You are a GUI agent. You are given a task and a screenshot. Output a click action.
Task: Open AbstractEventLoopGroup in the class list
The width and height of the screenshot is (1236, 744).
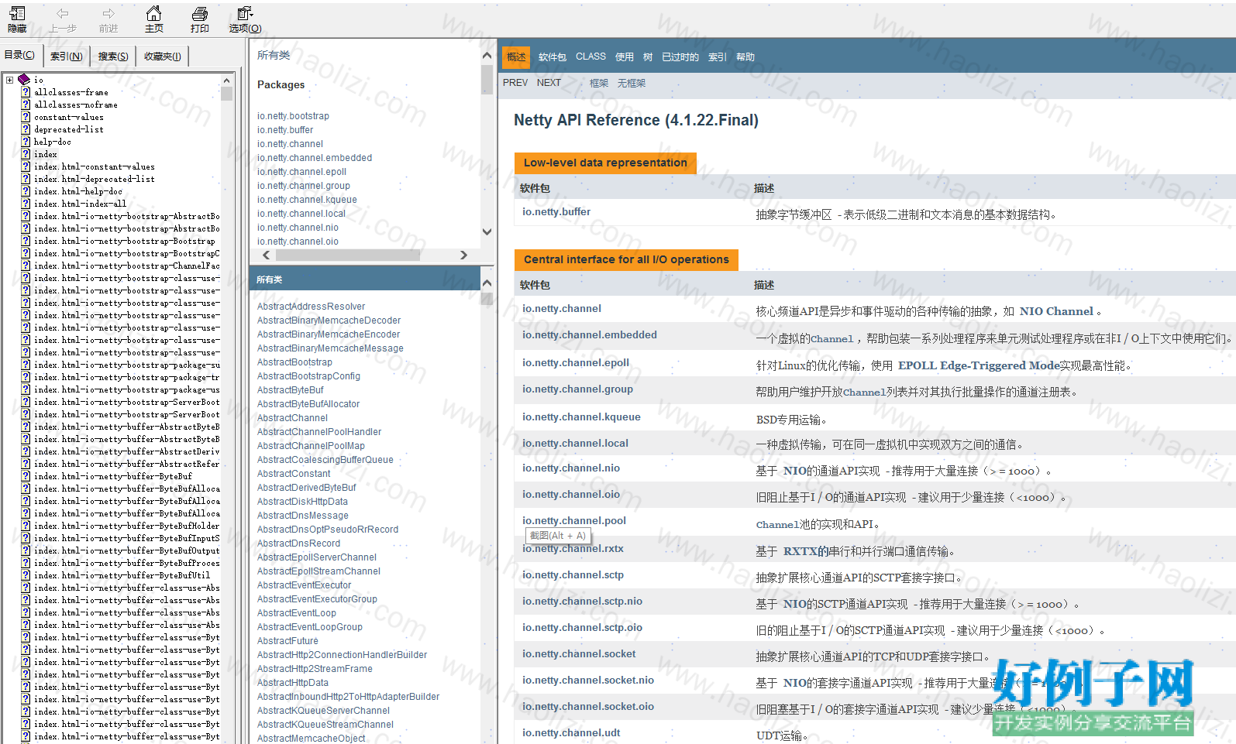coord(309,627)
